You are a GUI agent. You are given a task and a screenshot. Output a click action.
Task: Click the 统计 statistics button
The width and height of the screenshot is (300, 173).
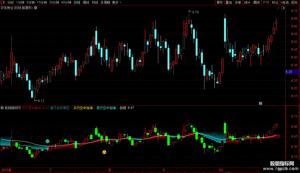point(247,2)
